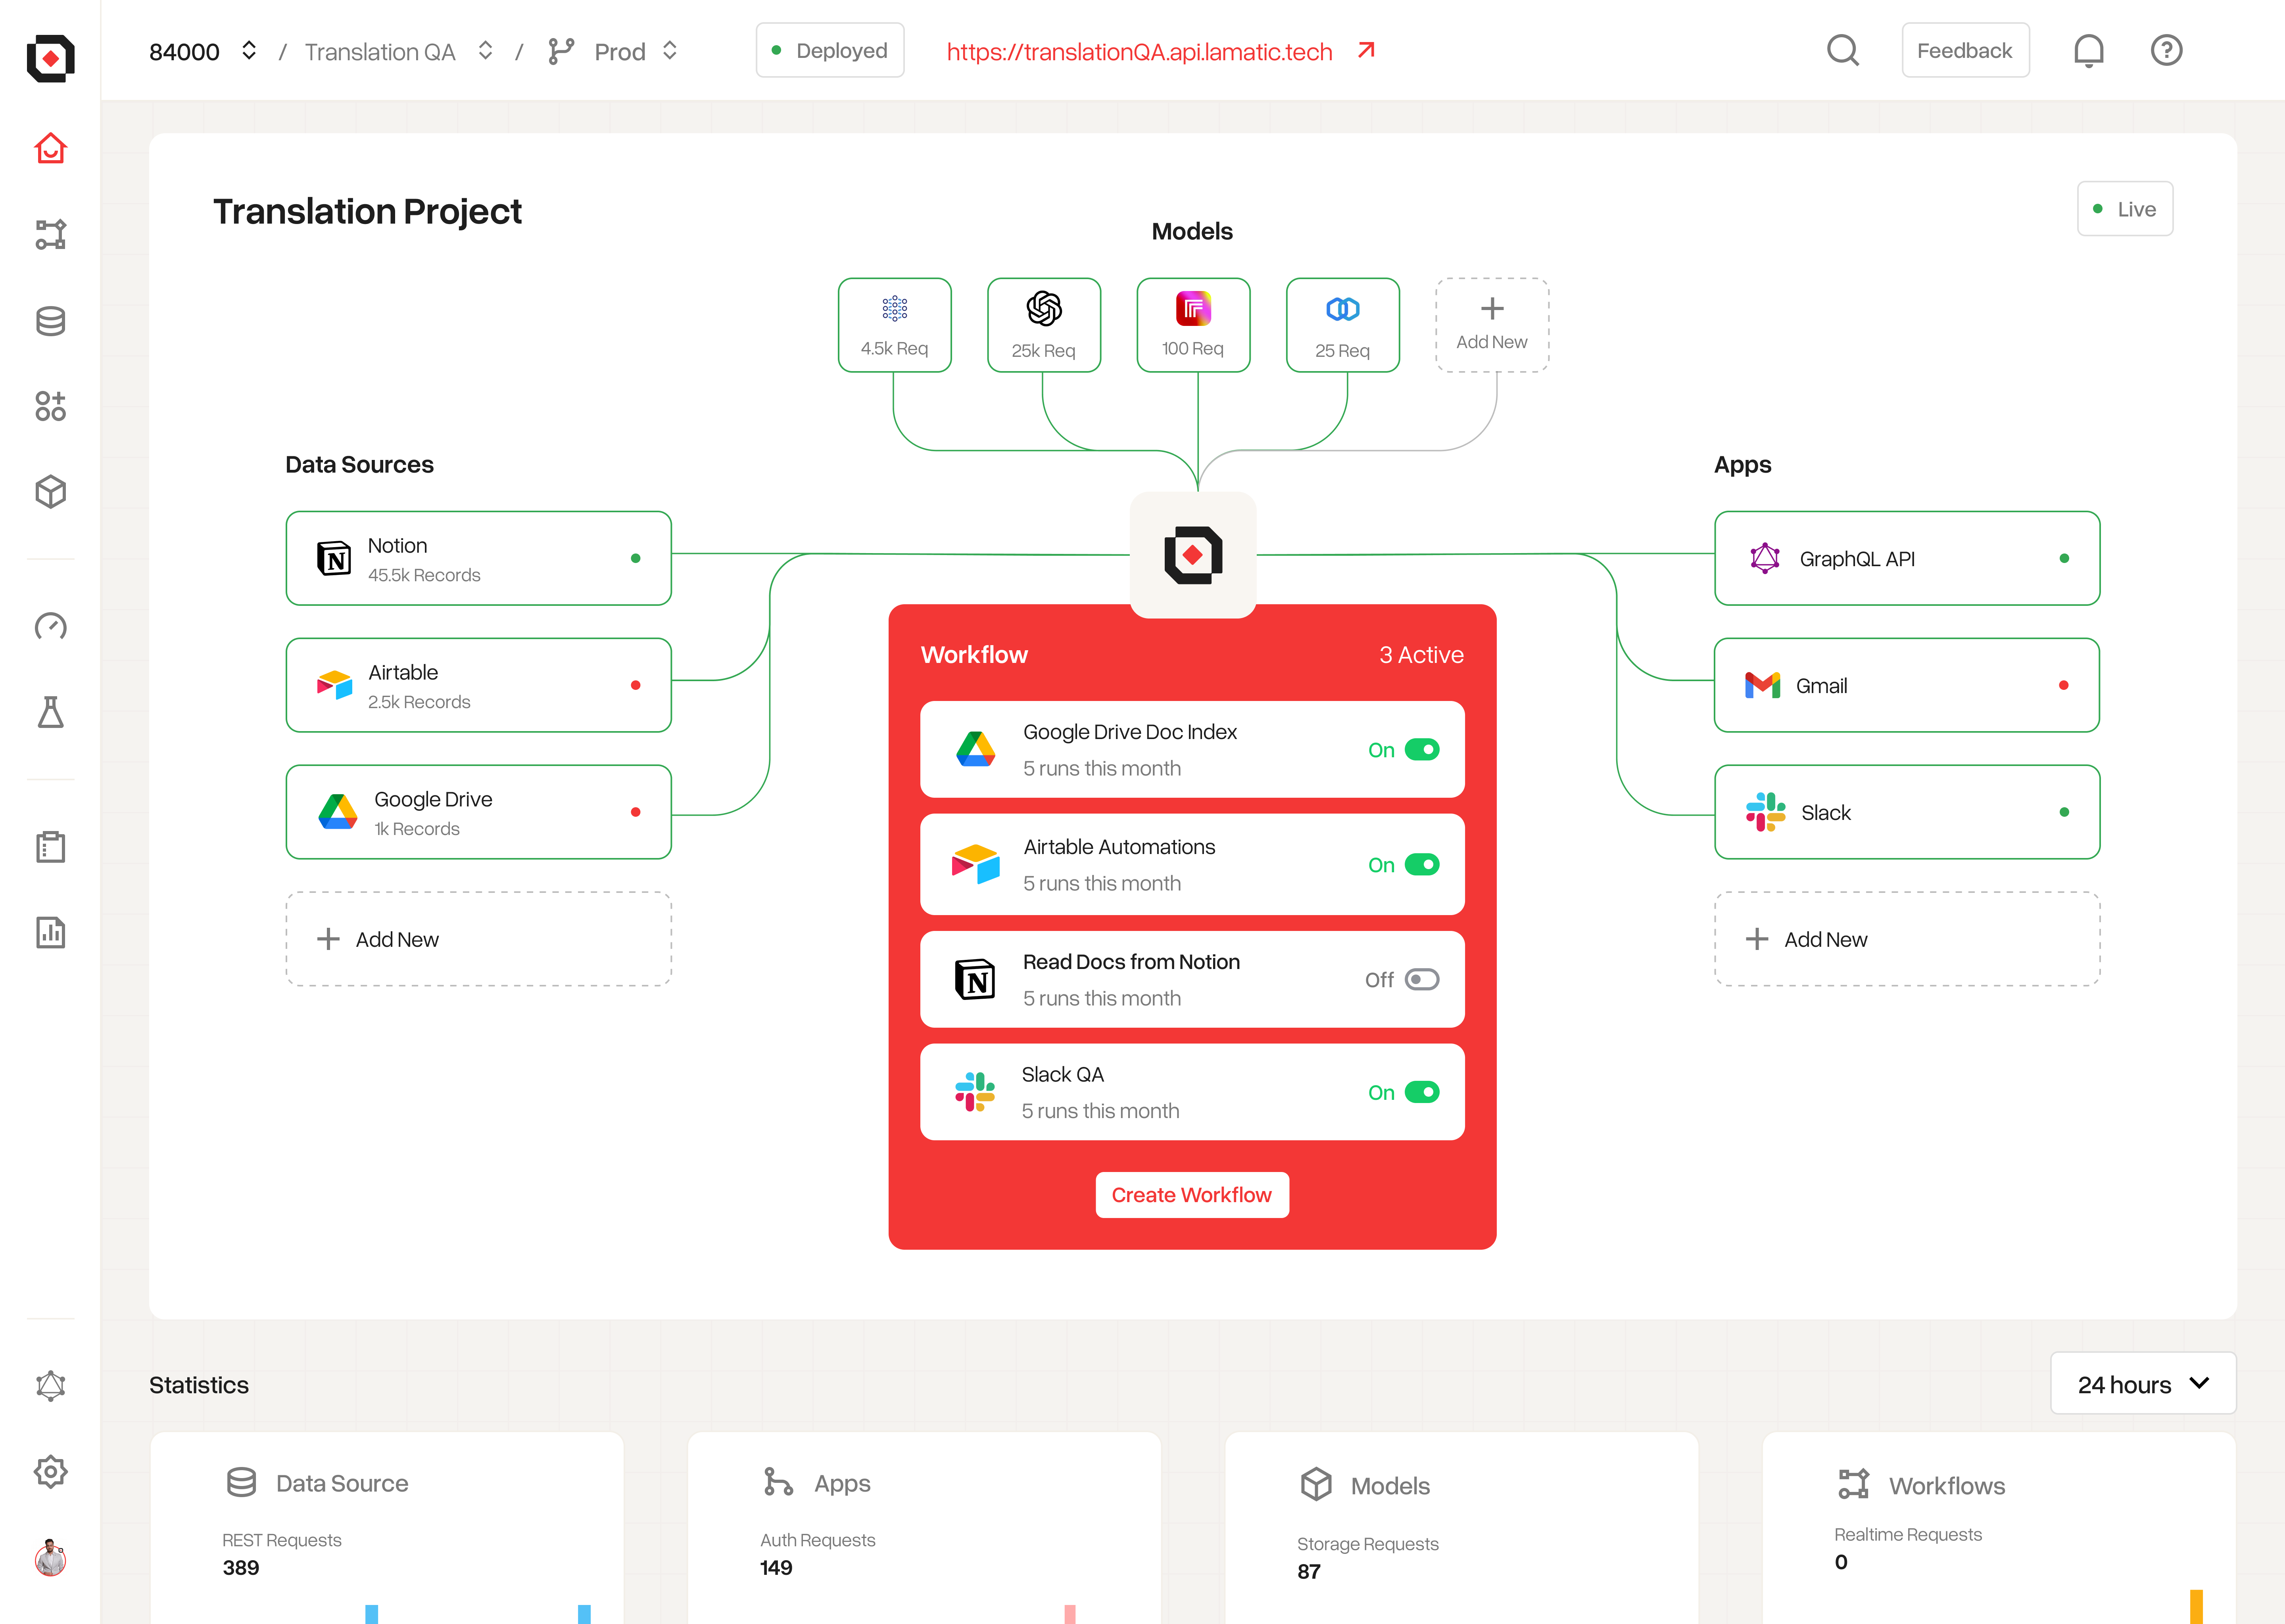Click the branch icon beside Prod
Viewport: 2285px width, 1624px height.
(561, 51)
